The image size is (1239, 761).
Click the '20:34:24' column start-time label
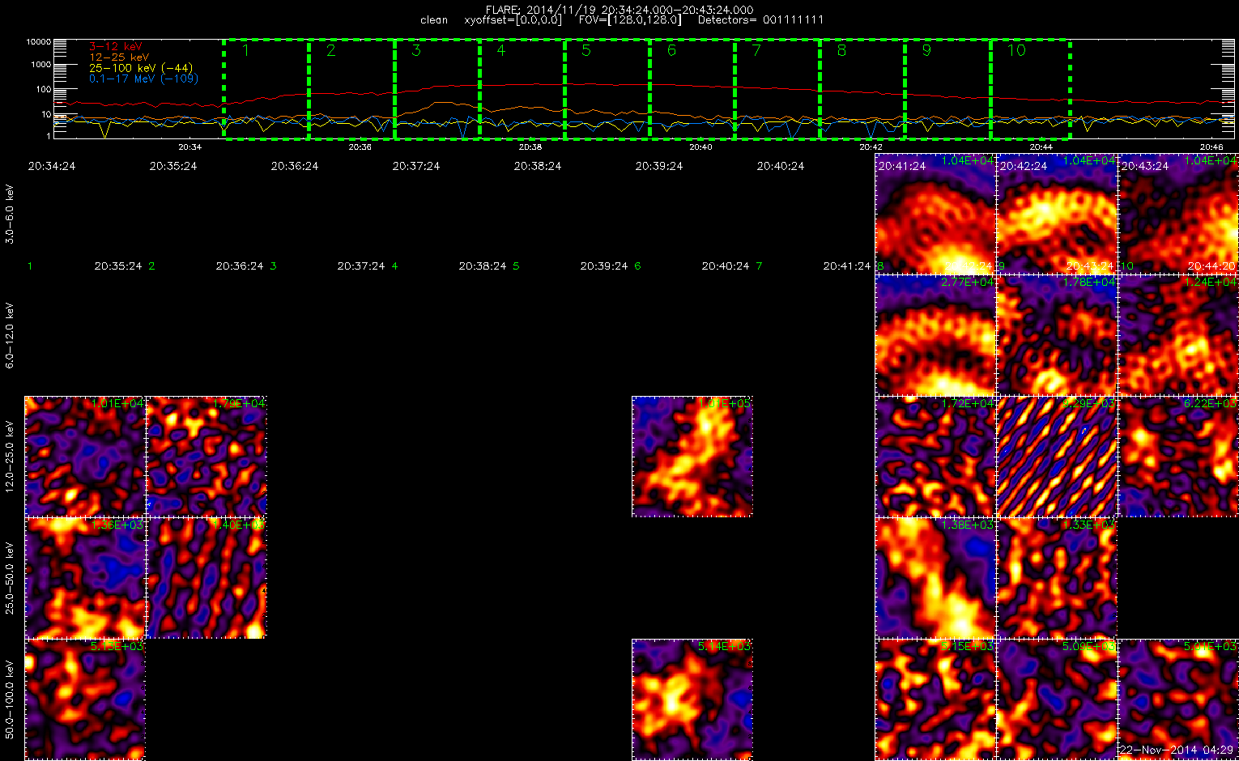coord(52,166)
